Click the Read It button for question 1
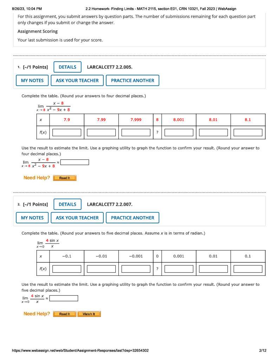 click(x=65, y=178)
